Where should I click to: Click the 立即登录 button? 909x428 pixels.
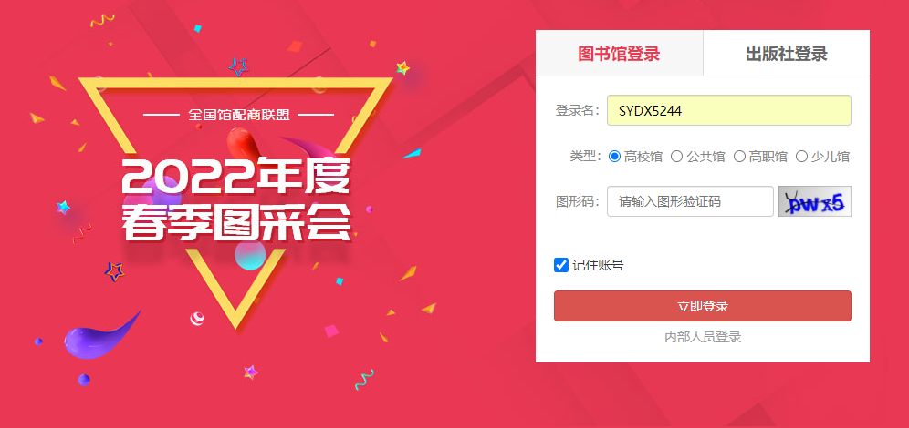pyautogui.click(x=702, y=306)
